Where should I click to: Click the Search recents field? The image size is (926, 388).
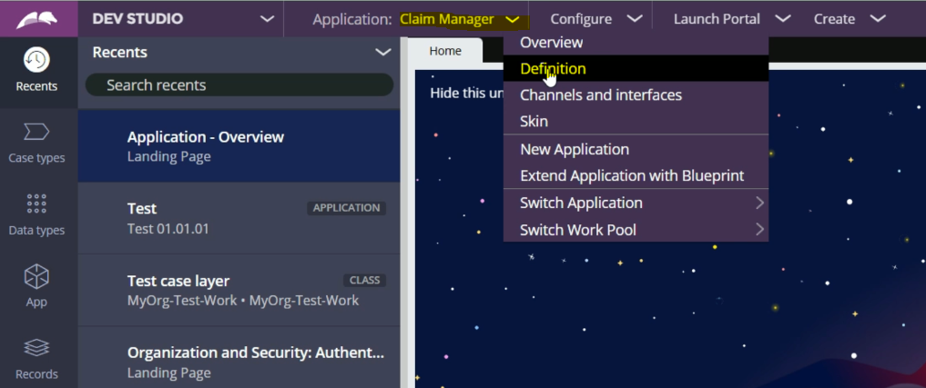pos(239,85)
